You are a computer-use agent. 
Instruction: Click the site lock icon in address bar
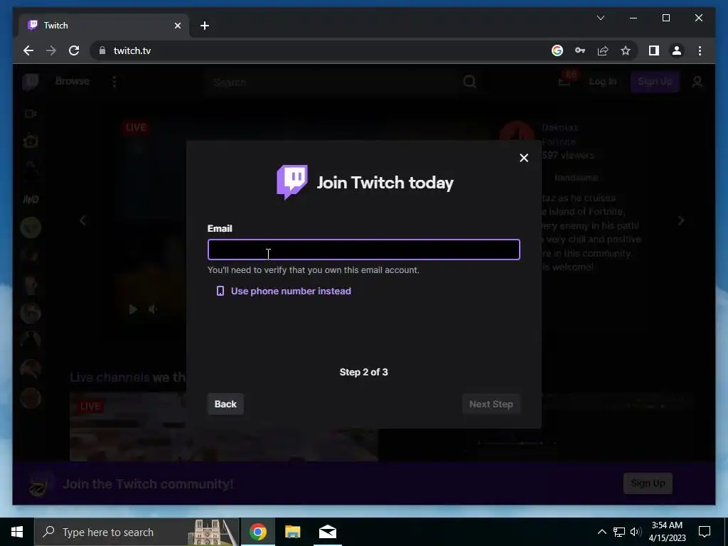[102, 50]
